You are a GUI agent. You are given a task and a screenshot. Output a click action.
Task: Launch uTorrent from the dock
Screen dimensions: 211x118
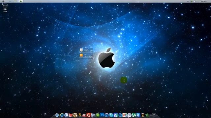134,115
